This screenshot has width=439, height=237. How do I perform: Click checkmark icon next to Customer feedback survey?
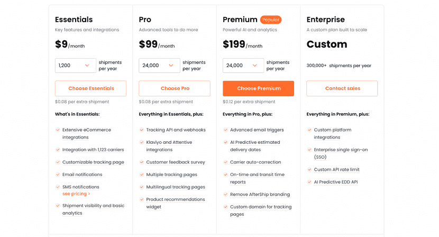coord(142,162)
